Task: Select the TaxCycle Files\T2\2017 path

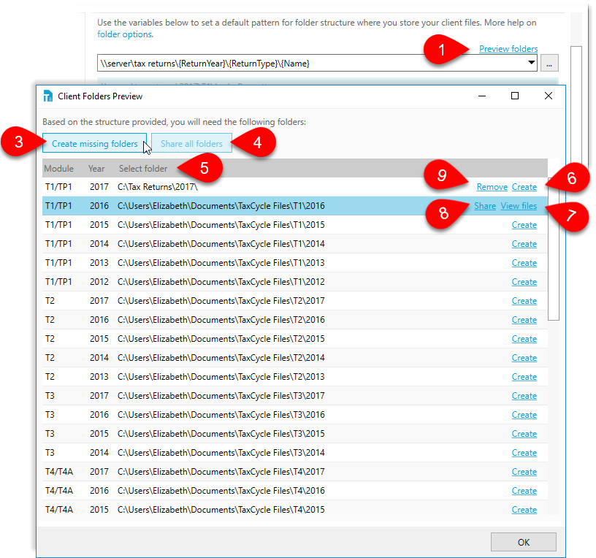Action: pyautogui.click(x=221, y=301)
